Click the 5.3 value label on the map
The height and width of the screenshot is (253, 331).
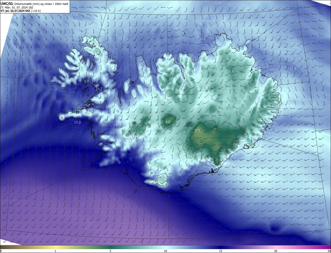(253, 80)
